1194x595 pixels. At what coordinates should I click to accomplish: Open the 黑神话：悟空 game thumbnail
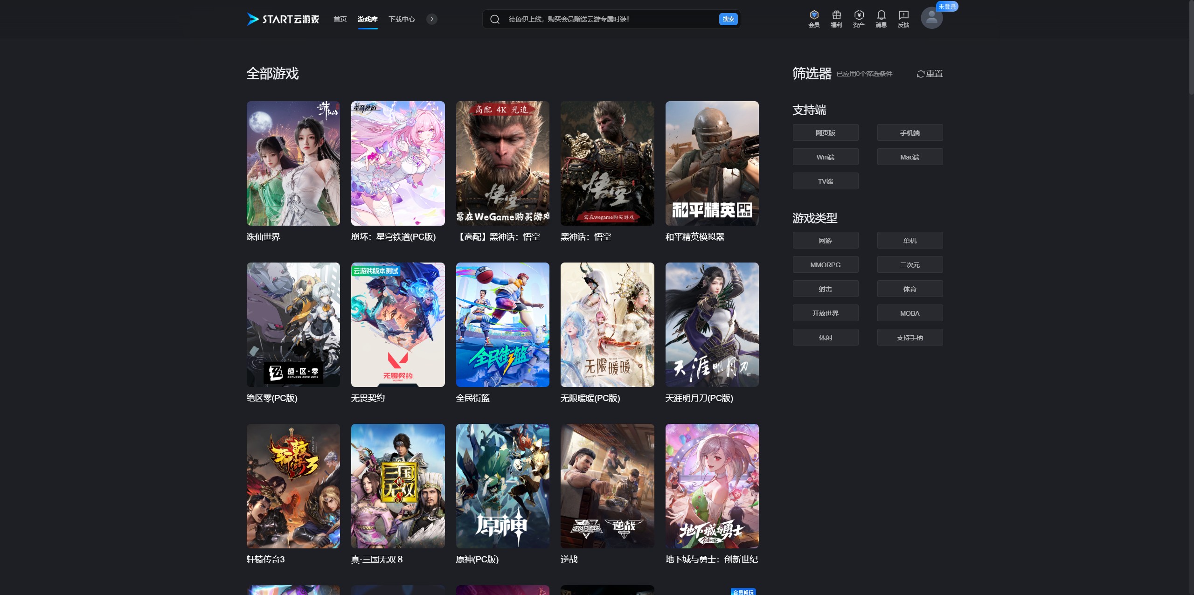[607, 164]
